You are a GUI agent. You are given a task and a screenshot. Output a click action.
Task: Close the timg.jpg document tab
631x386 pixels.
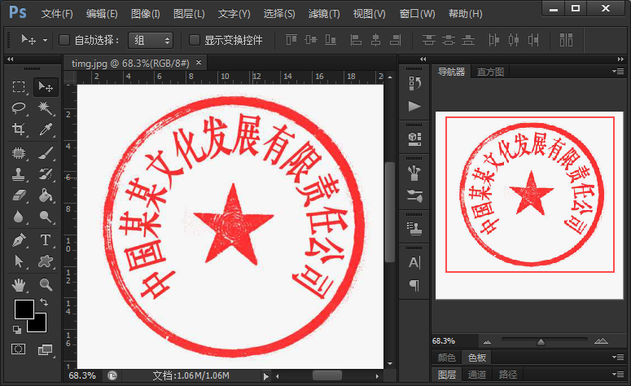click(x=199, y=63)
